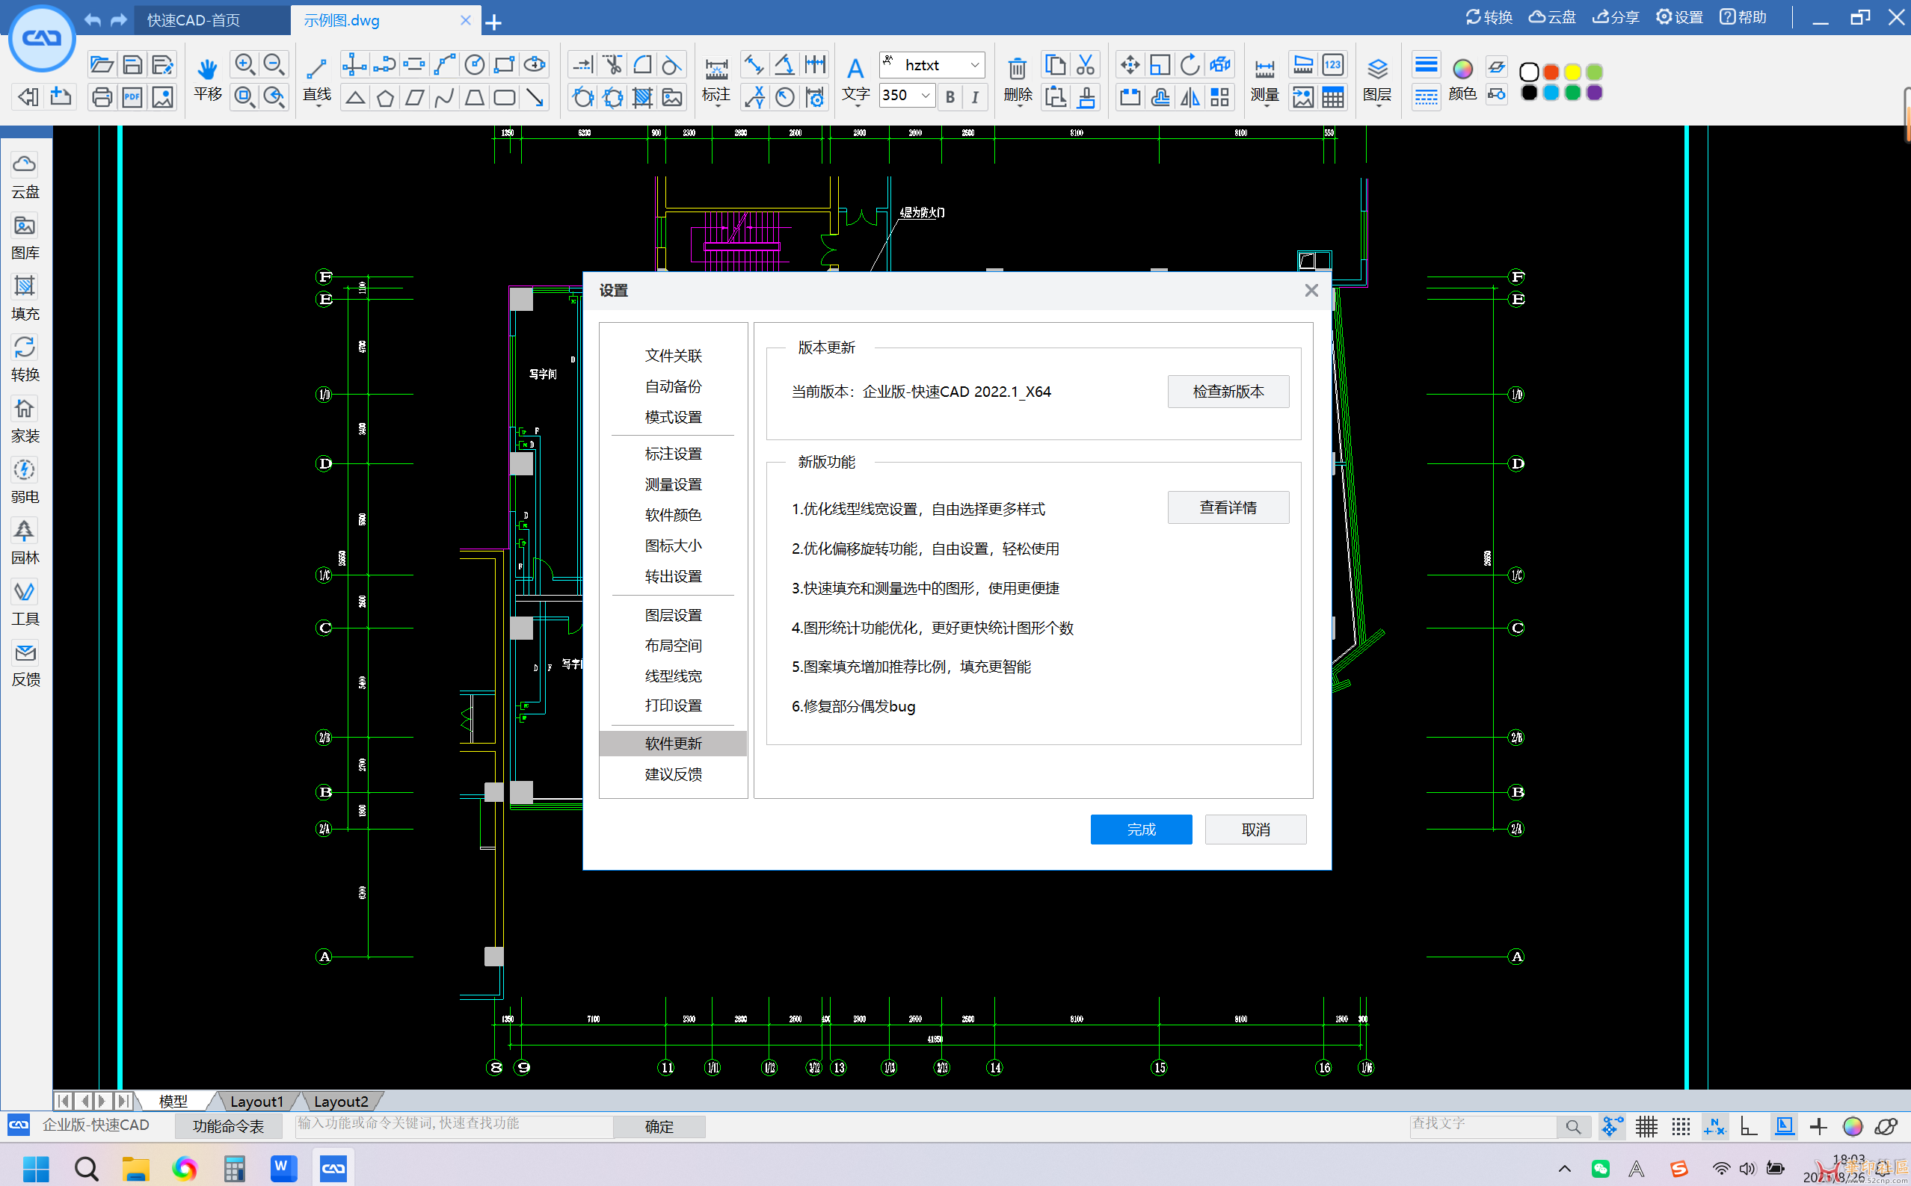Screen dimensions: 1911x1186
Task: Open Windows Start menu
Action: coord(36,1168)
